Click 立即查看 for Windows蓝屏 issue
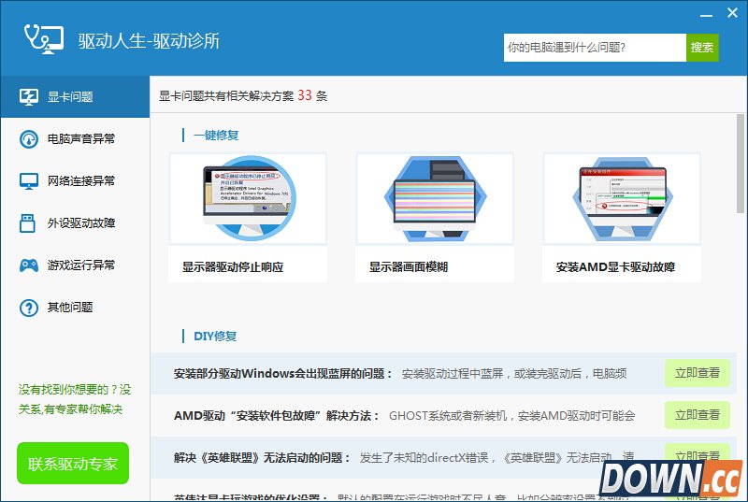 click(697, 373)
